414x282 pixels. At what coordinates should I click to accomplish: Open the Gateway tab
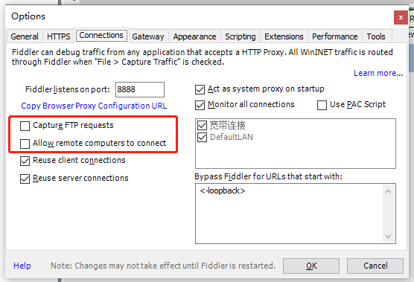pyautogui.click(x=148, y=36)
